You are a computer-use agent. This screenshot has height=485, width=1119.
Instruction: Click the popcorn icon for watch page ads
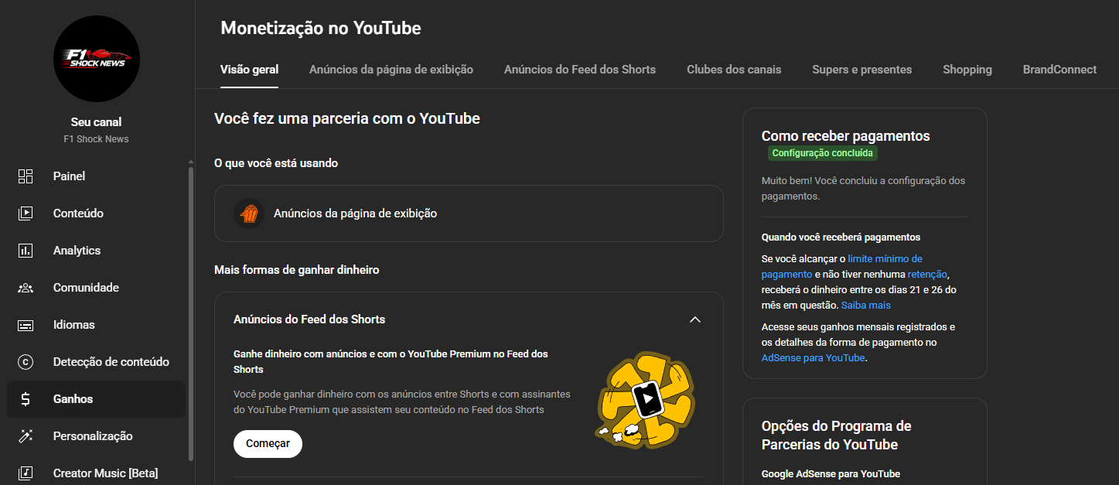(x=249, y=213)
